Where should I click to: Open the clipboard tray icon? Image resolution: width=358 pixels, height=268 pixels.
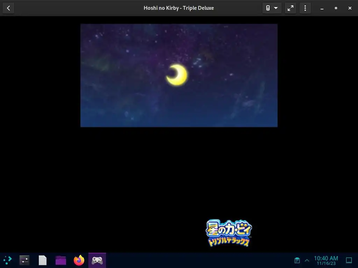point(297,260)
